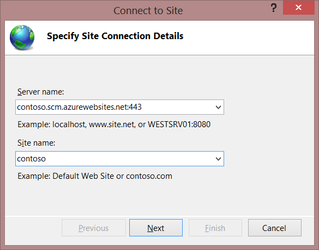Expand the Server name dropdown arrow
The image size is (319, 250).
218,107
